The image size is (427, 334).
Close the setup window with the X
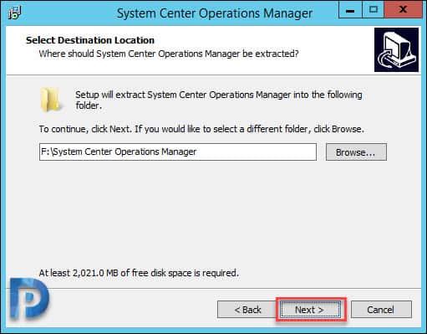[x=403, y=10]
